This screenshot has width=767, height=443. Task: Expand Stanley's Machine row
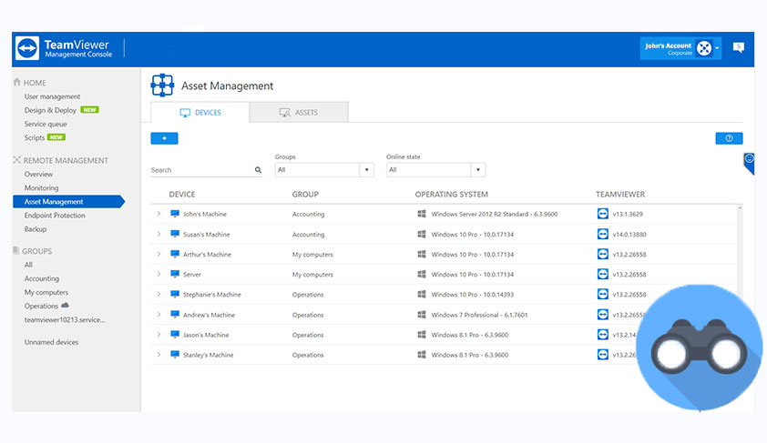[159, 355]
